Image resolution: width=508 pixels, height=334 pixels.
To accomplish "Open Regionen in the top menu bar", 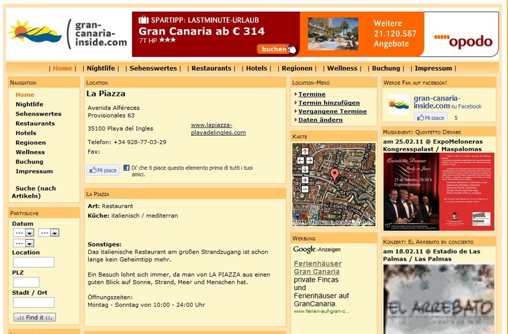I will click(x=297, y=68).
